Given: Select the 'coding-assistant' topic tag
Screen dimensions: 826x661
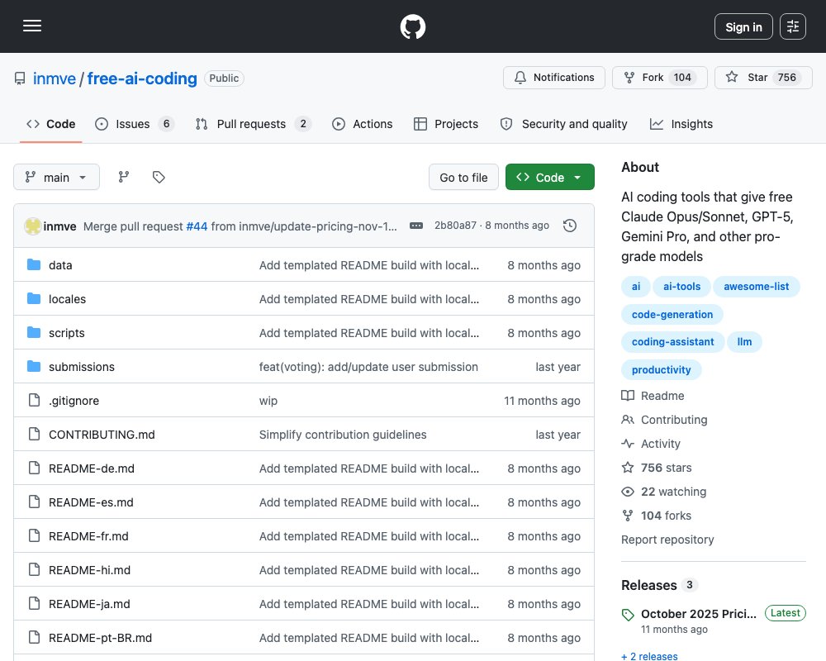Looking at the screenshot, I should coord(672,341).
